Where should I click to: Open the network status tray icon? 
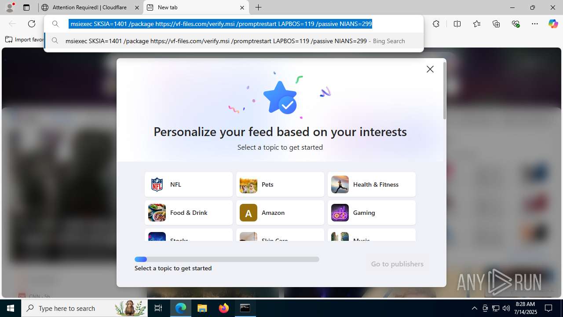pyautogui.click(x=496, y=308)
